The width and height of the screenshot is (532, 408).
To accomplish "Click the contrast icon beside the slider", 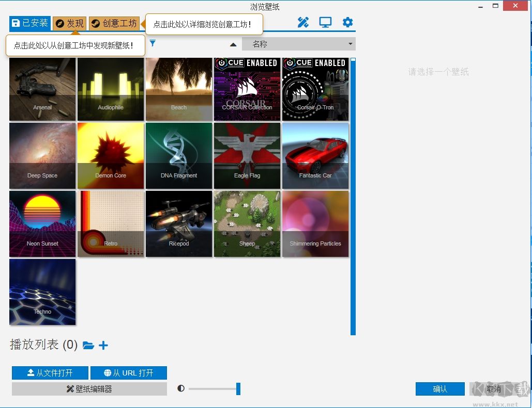I will tap(181, 388).
